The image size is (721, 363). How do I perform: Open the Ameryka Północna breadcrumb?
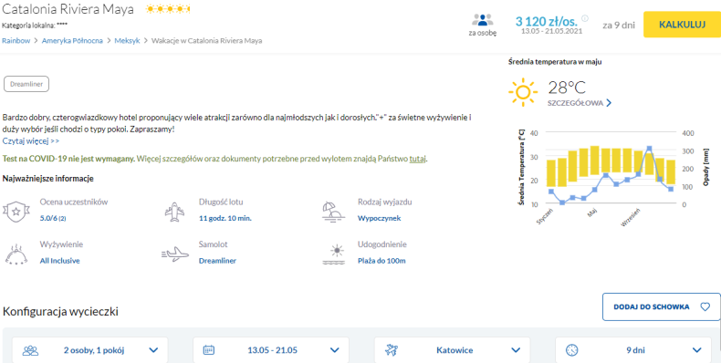pyautogui.click(x=72, y=40)
